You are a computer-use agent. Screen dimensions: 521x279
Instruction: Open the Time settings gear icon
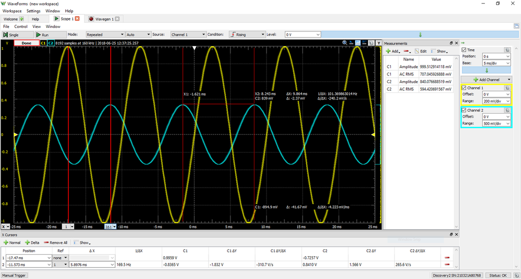[x=507, y=50]
